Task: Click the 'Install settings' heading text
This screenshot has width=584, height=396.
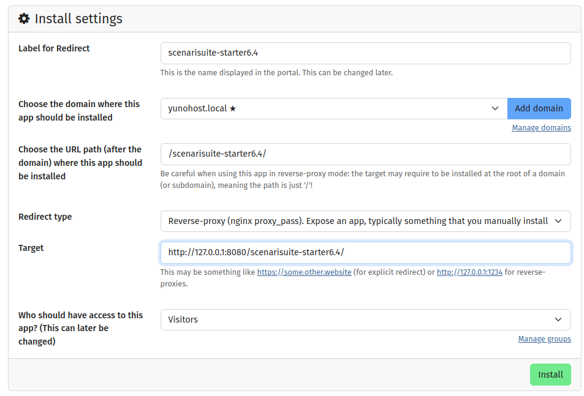Action: 78,19
